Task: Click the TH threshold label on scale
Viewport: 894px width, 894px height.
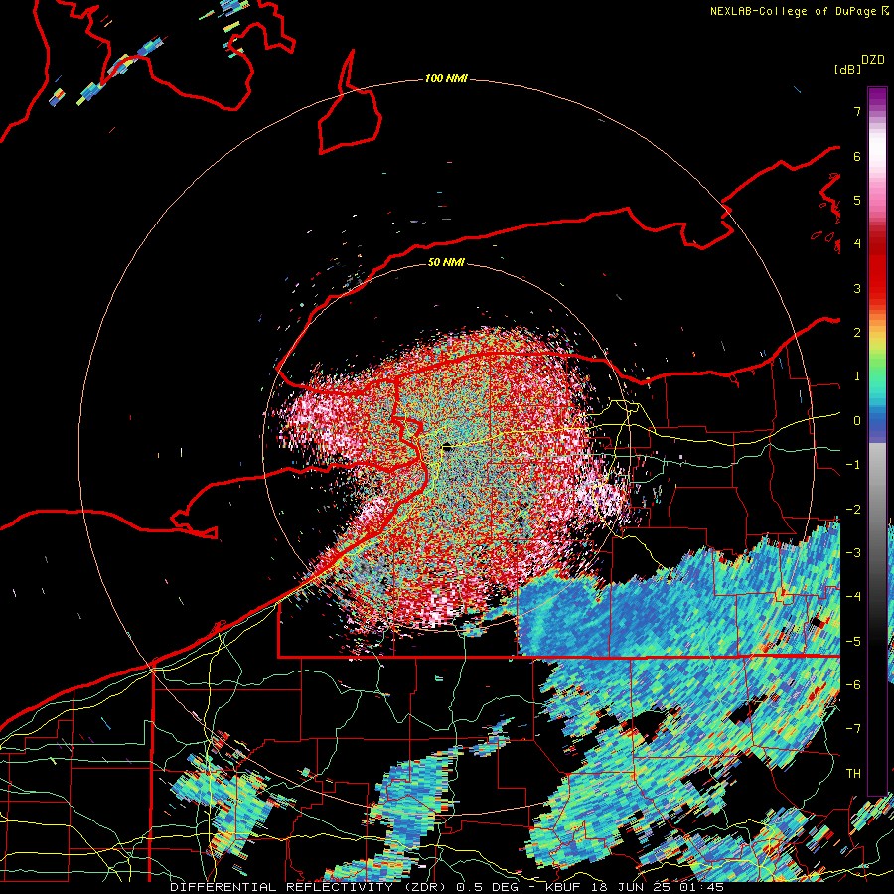Action: pyautogui.click(x=853, y=774)
